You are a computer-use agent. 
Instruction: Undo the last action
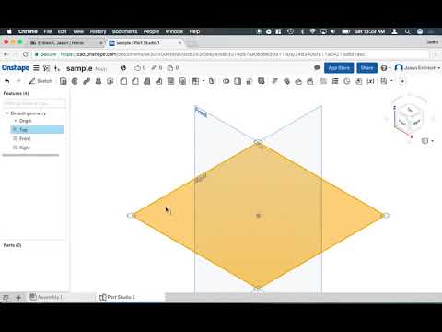click(x=7, y=81)
